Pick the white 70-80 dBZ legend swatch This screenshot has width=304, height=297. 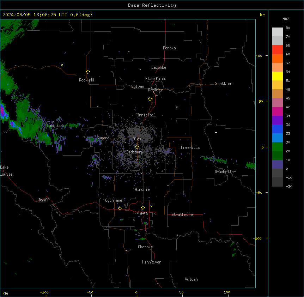coord(277,32)
